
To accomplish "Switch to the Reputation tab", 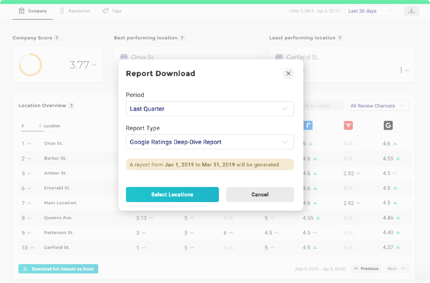I will click(75, 11).
